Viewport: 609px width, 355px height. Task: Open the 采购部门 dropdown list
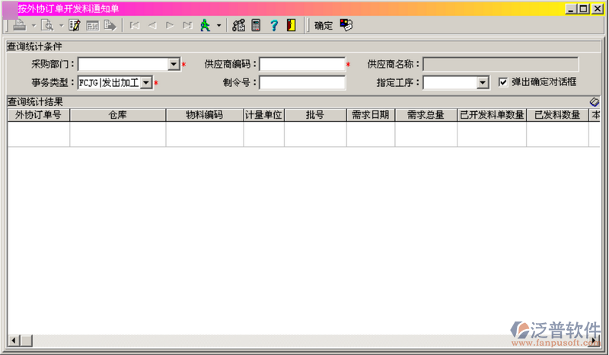coord(174,64)
